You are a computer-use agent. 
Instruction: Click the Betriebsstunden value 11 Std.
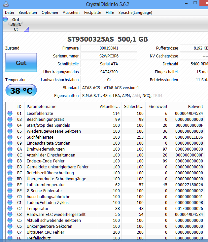tap(194, 80)
